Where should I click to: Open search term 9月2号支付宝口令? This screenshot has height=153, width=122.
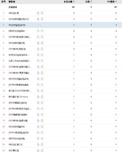click(x=17, y=31)
